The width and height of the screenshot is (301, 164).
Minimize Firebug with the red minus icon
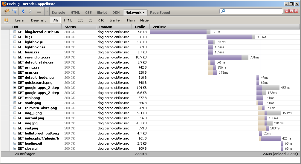(x=287, y=11)
